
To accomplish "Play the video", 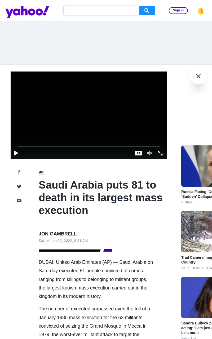I will 16,153.
